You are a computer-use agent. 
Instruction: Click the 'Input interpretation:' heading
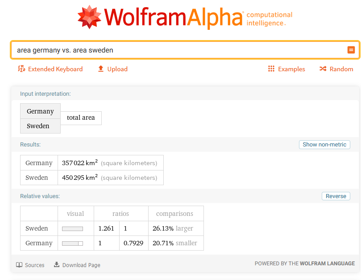46,94
